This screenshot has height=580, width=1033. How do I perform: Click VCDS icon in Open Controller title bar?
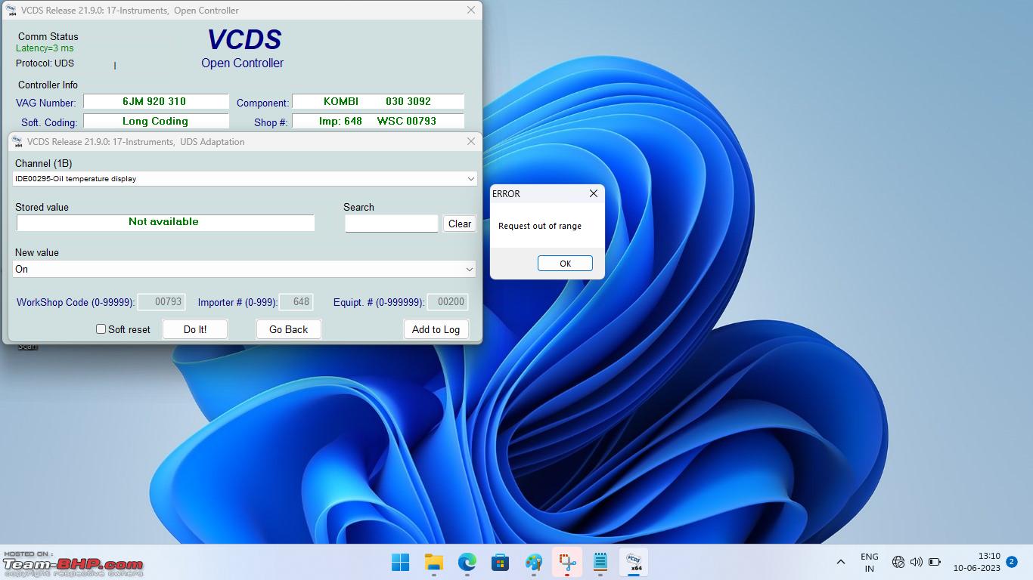tap(11, 10)
